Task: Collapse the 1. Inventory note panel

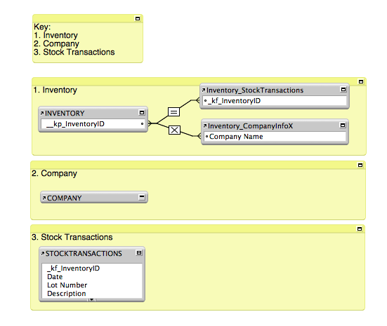Action: (x=361, y=81)
